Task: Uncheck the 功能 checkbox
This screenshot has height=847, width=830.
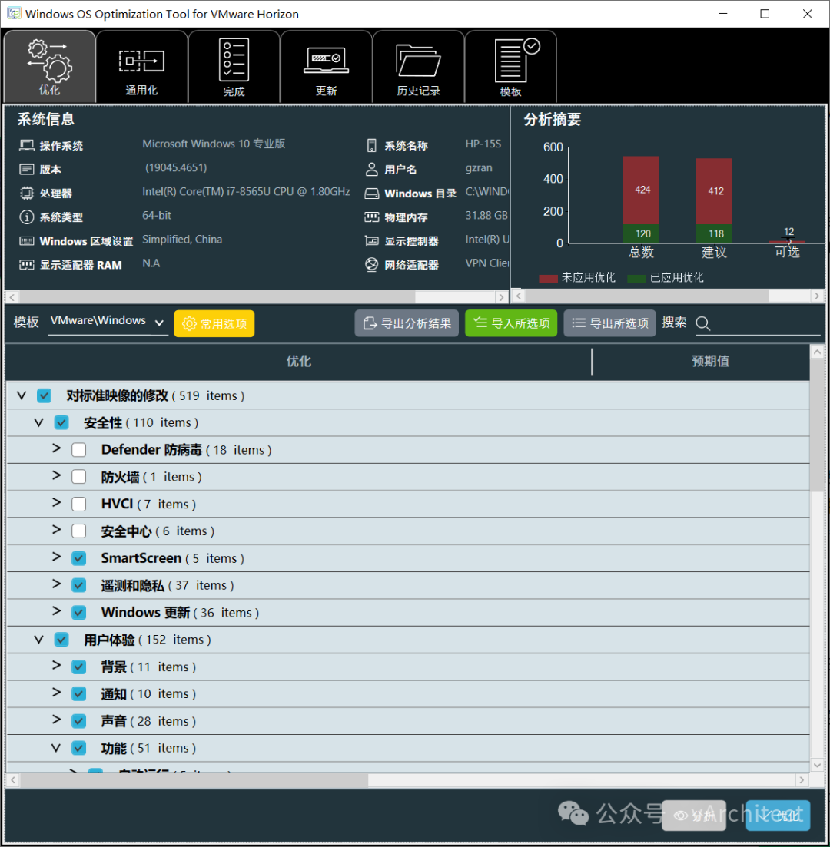Action: coord(79,748)
